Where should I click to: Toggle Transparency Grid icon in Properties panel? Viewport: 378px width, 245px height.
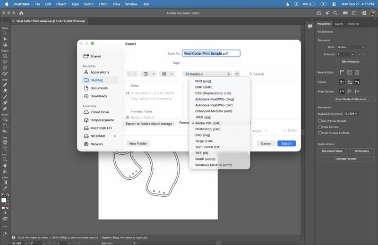(x=357, y=73)
